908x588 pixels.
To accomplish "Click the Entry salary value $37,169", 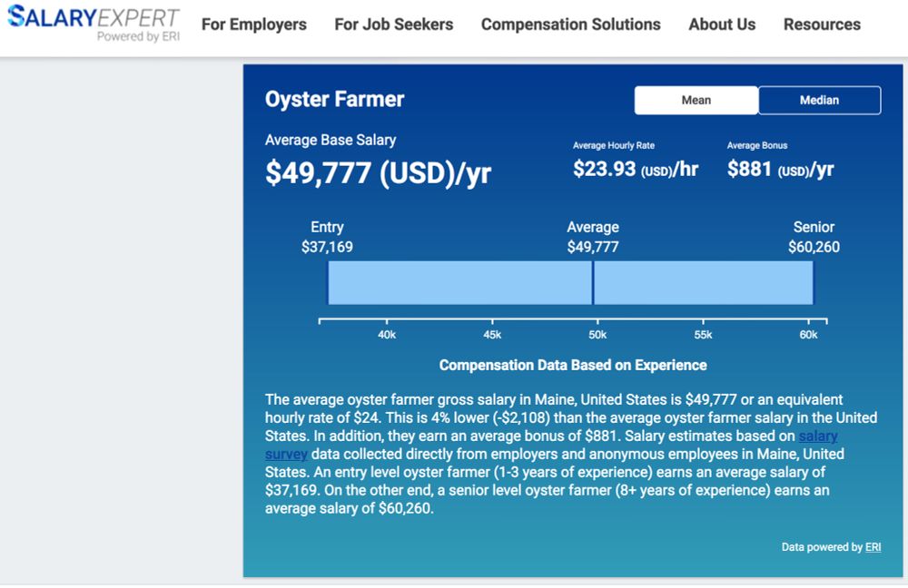I will tap(327, 245).
